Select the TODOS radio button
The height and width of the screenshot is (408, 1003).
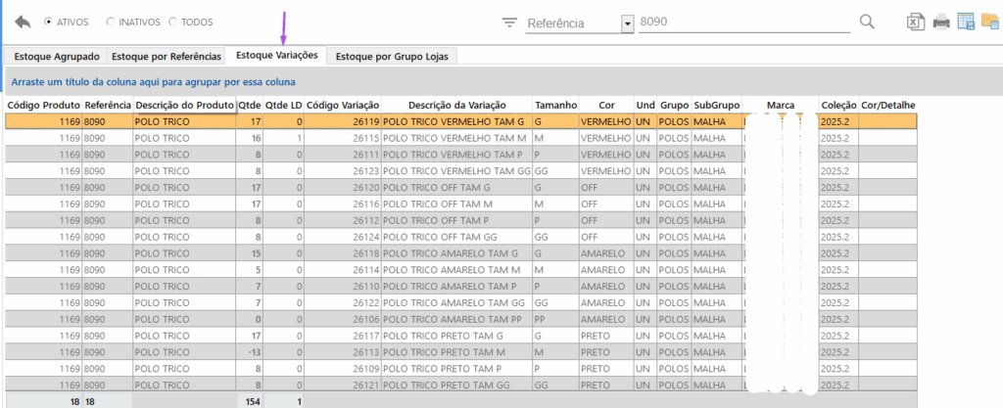click(x=173, y=22)
